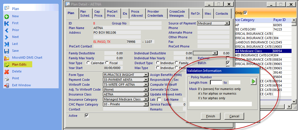Open the Form Type dropdown
This screenshot has width=299, height=130.
pos(146,75)
